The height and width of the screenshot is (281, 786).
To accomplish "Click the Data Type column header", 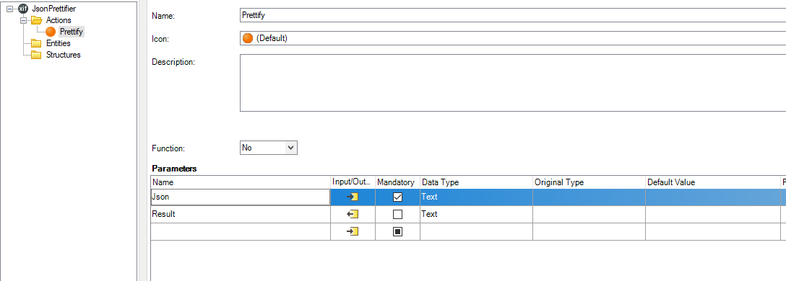I will [x=476, y=182].
